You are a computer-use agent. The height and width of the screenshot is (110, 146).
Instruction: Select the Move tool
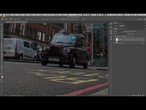2,24
